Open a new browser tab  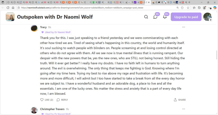pyautogui.click(x=189, y=2)
